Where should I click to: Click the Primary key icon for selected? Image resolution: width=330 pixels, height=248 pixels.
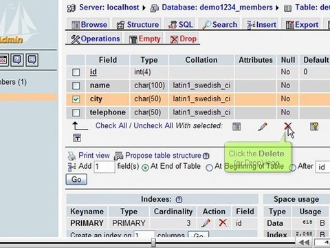(x=314, y=127)
